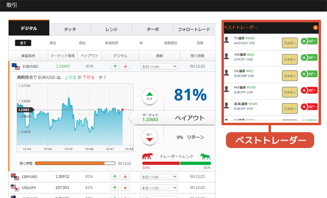
Task: Open the フォロートレード tab
Action: (x=194, y=29)
